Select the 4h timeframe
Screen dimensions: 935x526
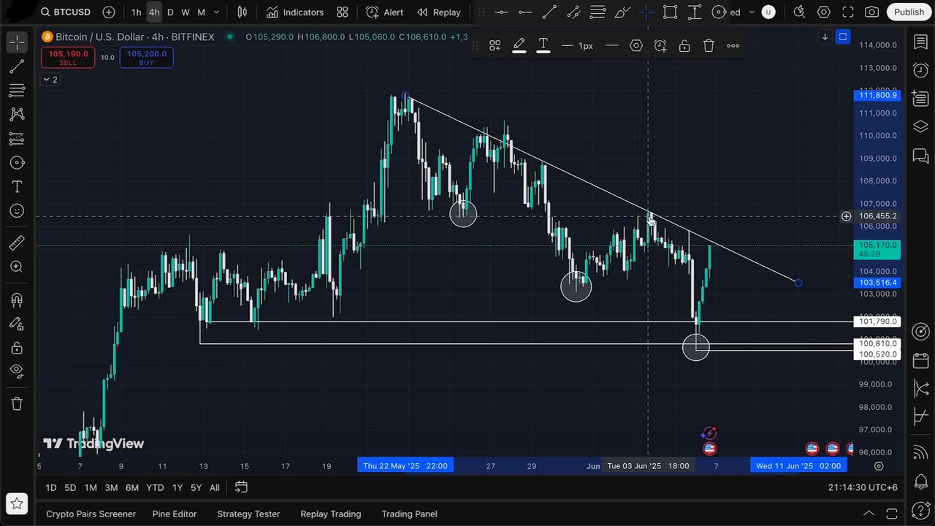tap(154, 12)
